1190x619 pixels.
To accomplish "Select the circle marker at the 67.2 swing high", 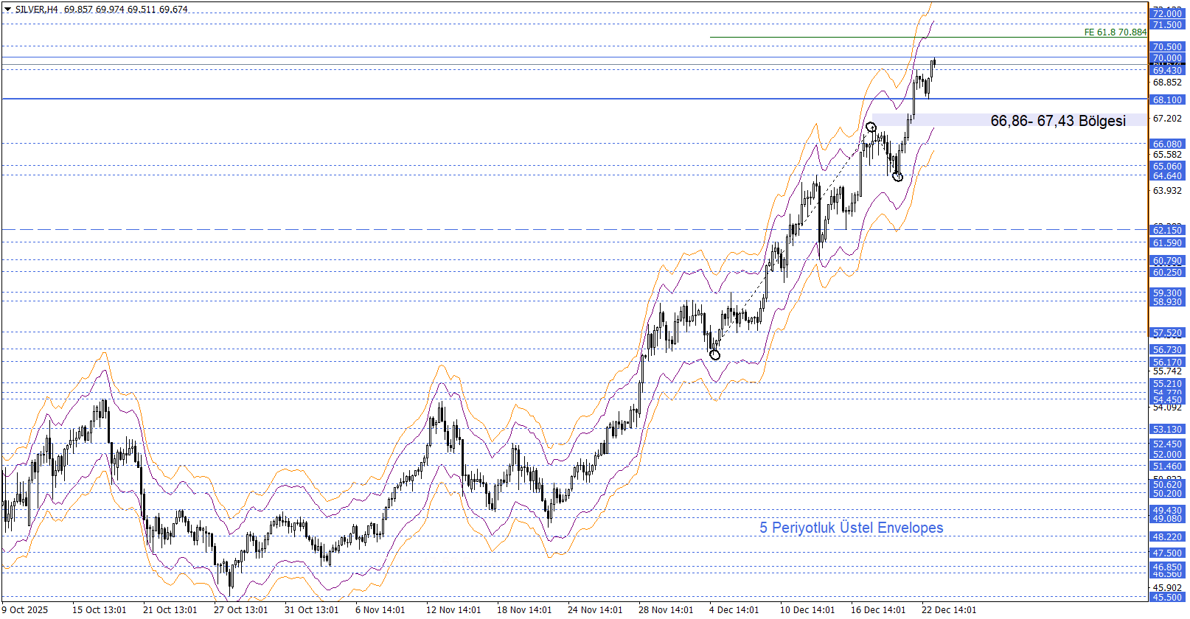I will coord(871,127).
